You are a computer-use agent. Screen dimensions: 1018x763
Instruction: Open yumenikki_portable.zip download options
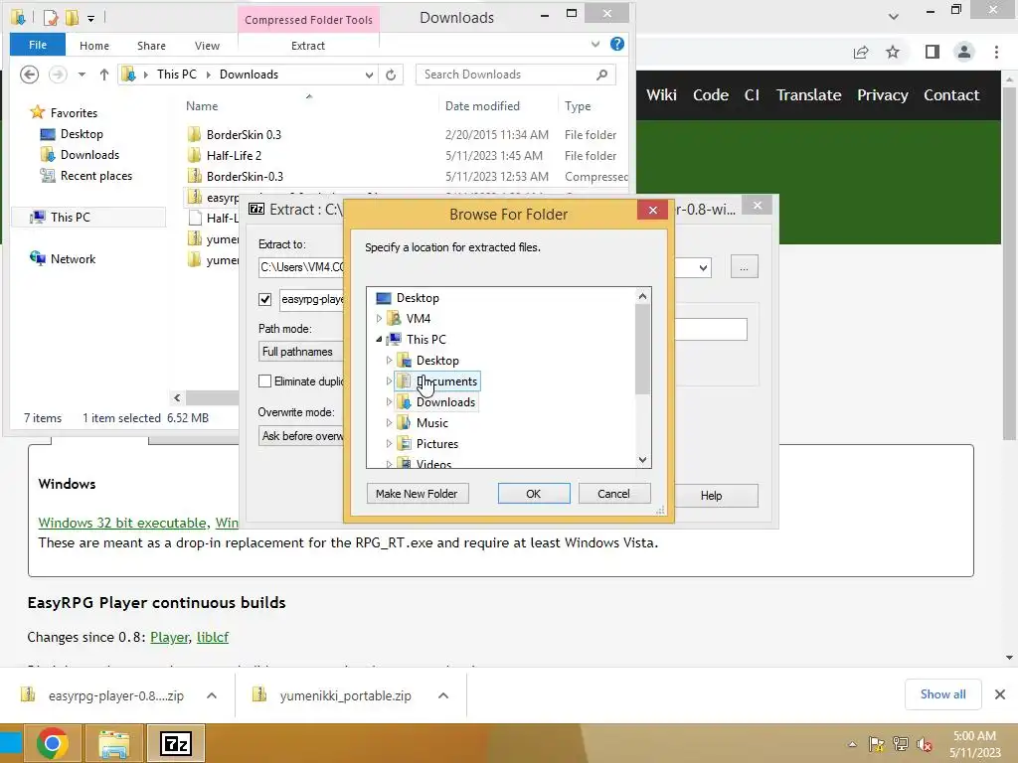point(443,695)
